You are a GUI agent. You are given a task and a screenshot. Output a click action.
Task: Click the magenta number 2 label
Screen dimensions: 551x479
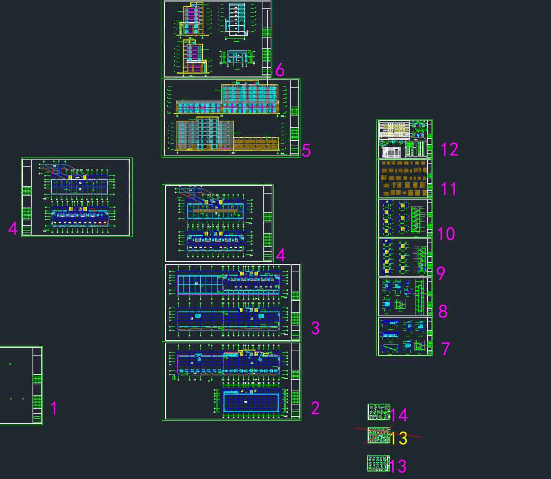tap(315, 408)
